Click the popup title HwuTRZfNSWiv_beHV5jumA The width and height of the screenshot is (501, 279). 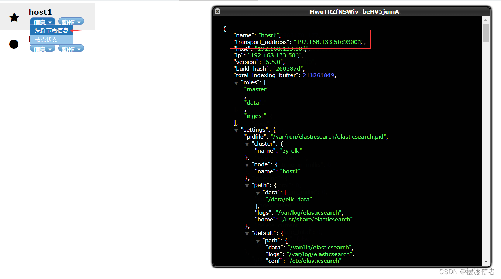pos(354,12)
